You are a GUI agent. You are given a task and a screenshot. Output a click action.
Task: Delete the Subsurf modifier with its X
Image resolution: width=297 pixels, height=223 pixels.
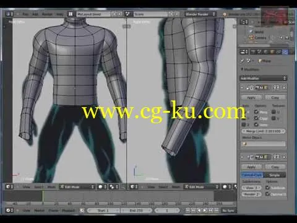(285, 157)
